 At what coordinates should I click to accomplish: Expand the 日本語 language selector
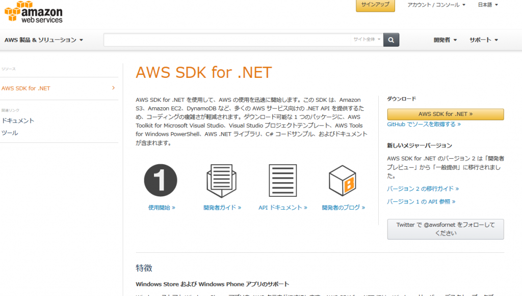(488, 5)
